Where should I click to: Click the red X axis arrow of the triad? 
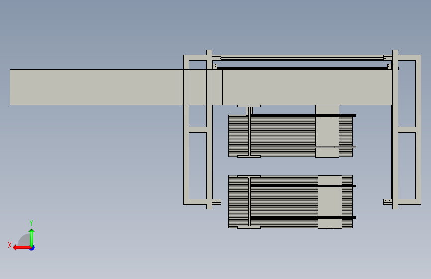pyautogui.click(x=22, y=248)
